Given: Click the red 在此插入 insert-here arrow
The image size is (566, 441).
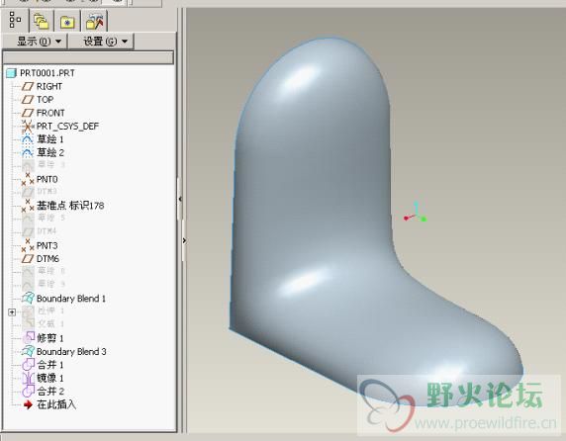Looking at the screenshot, I should (28, 404).
